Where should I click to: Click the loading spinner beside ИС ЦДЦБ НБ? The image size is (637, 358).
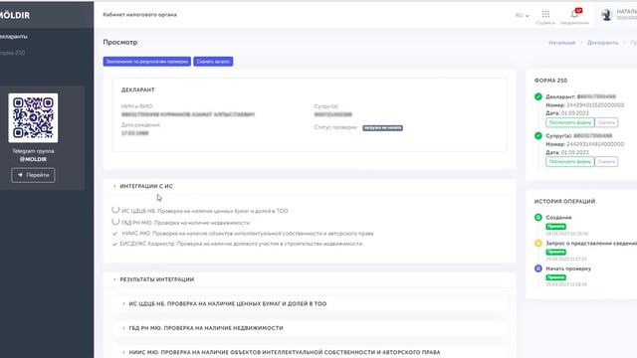pyautogui.click(x=115, y=210)
